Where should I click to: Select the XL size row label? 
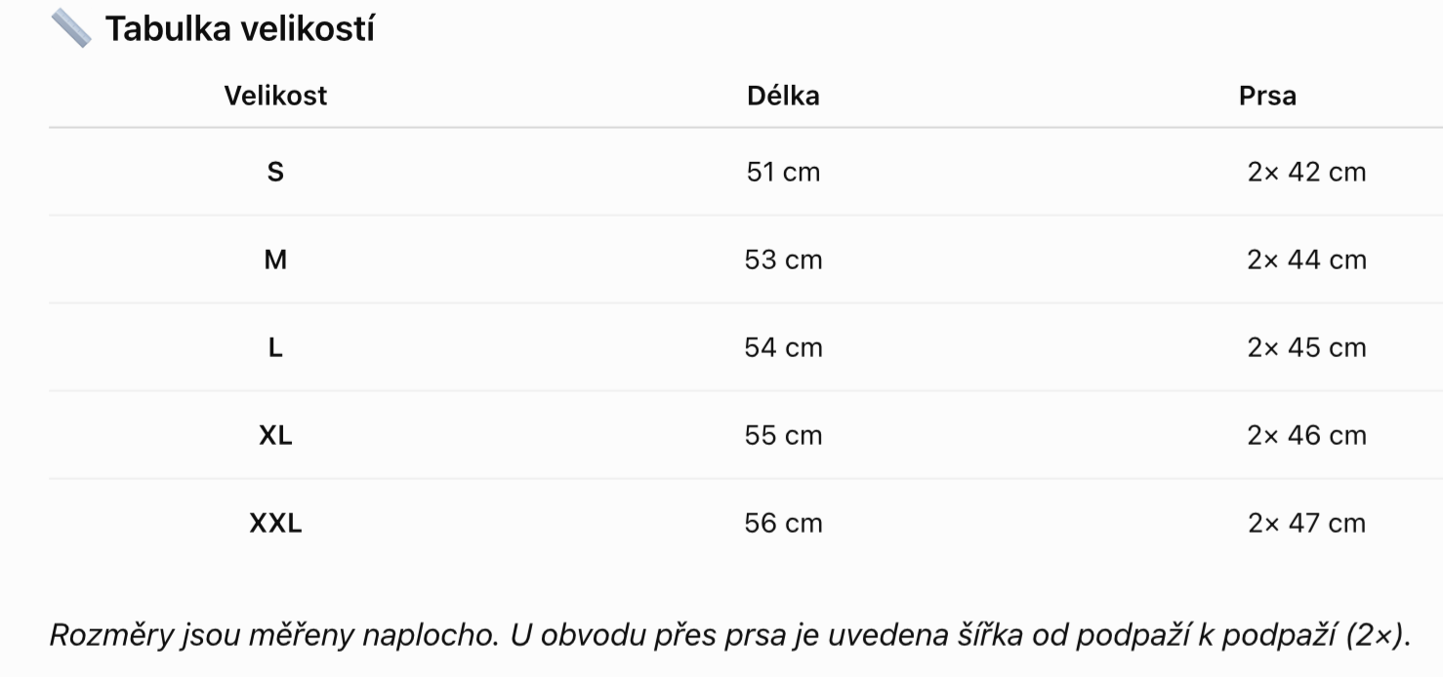tap(275, 435)
